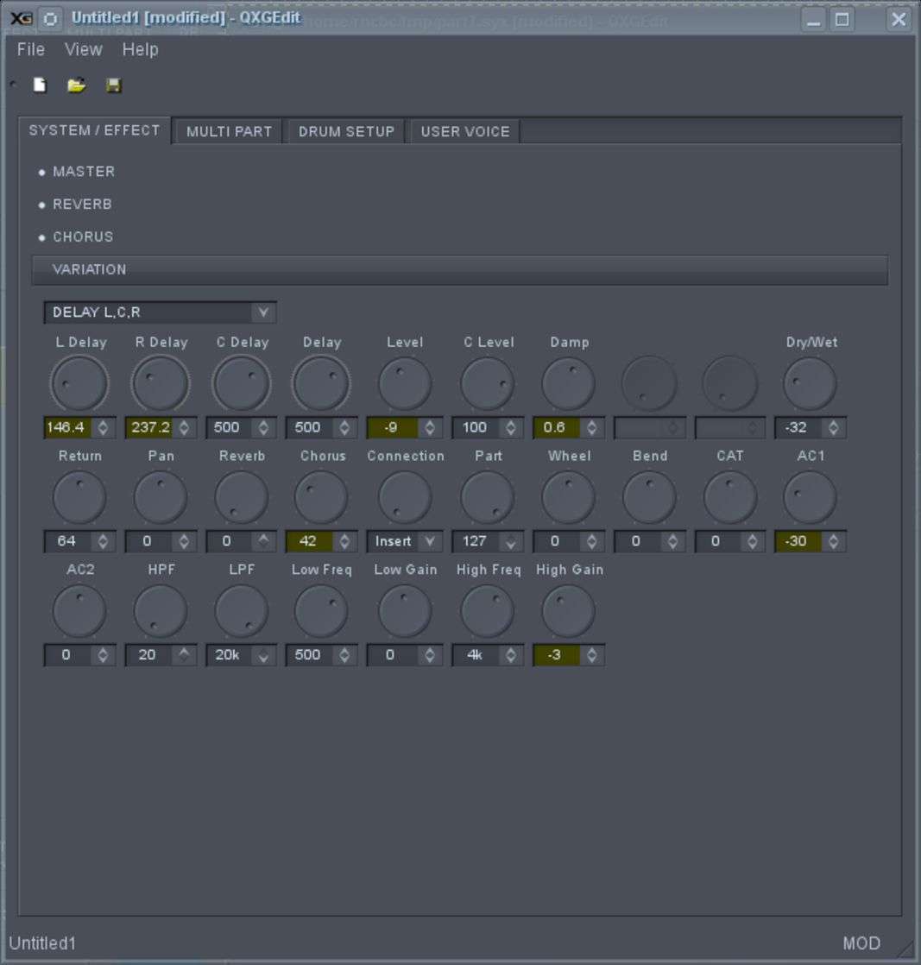Click the Chorus send knob
Image resolution: width=921 pixels, height=965 pixels.
(x=321, y=498)
